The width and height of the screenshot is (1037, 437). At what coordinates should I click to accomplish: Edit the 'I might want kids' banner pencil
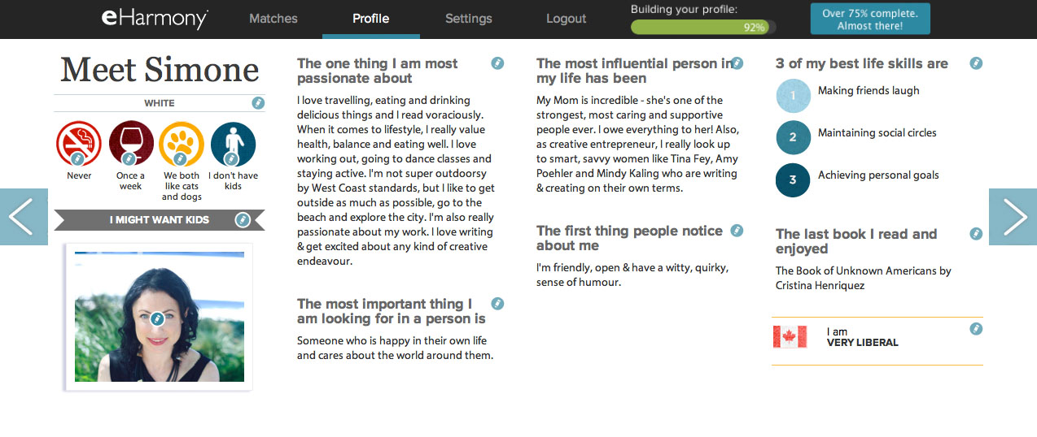pos(242,219)
